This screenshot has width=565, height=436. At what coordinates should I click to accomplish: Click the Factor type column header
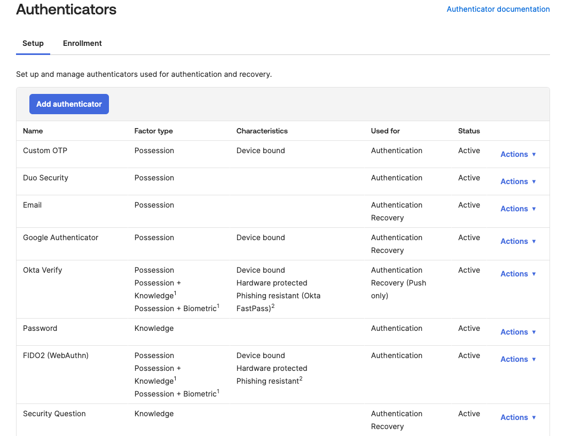[x=154, y=131]
